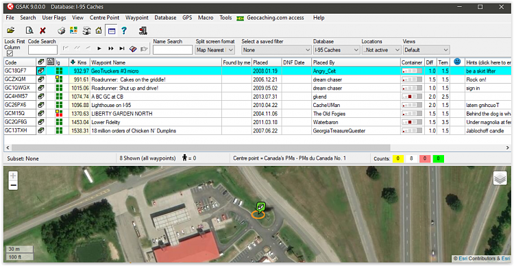Click the Name Search input field
Screen dimensions: 514x266
173,50
